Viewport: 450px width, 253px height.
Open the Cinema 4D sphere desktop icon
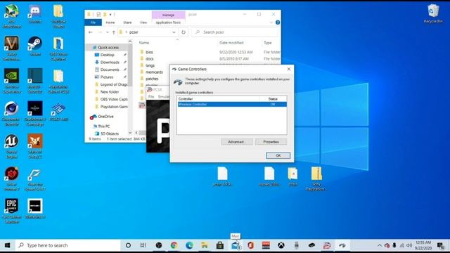pos(11,114)
